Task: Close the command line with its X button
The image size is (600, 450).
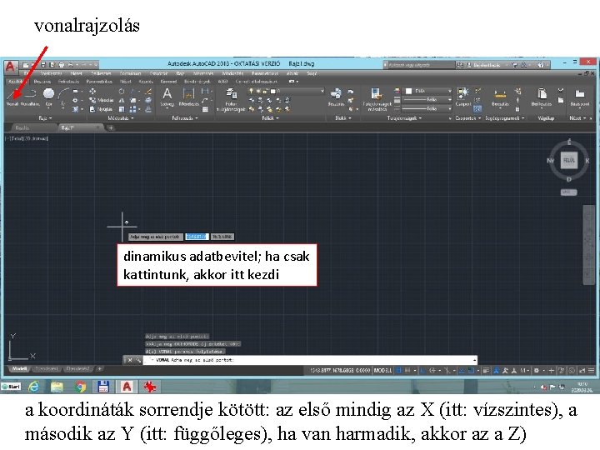Action: pyautogui.click(x=130, y=360)
